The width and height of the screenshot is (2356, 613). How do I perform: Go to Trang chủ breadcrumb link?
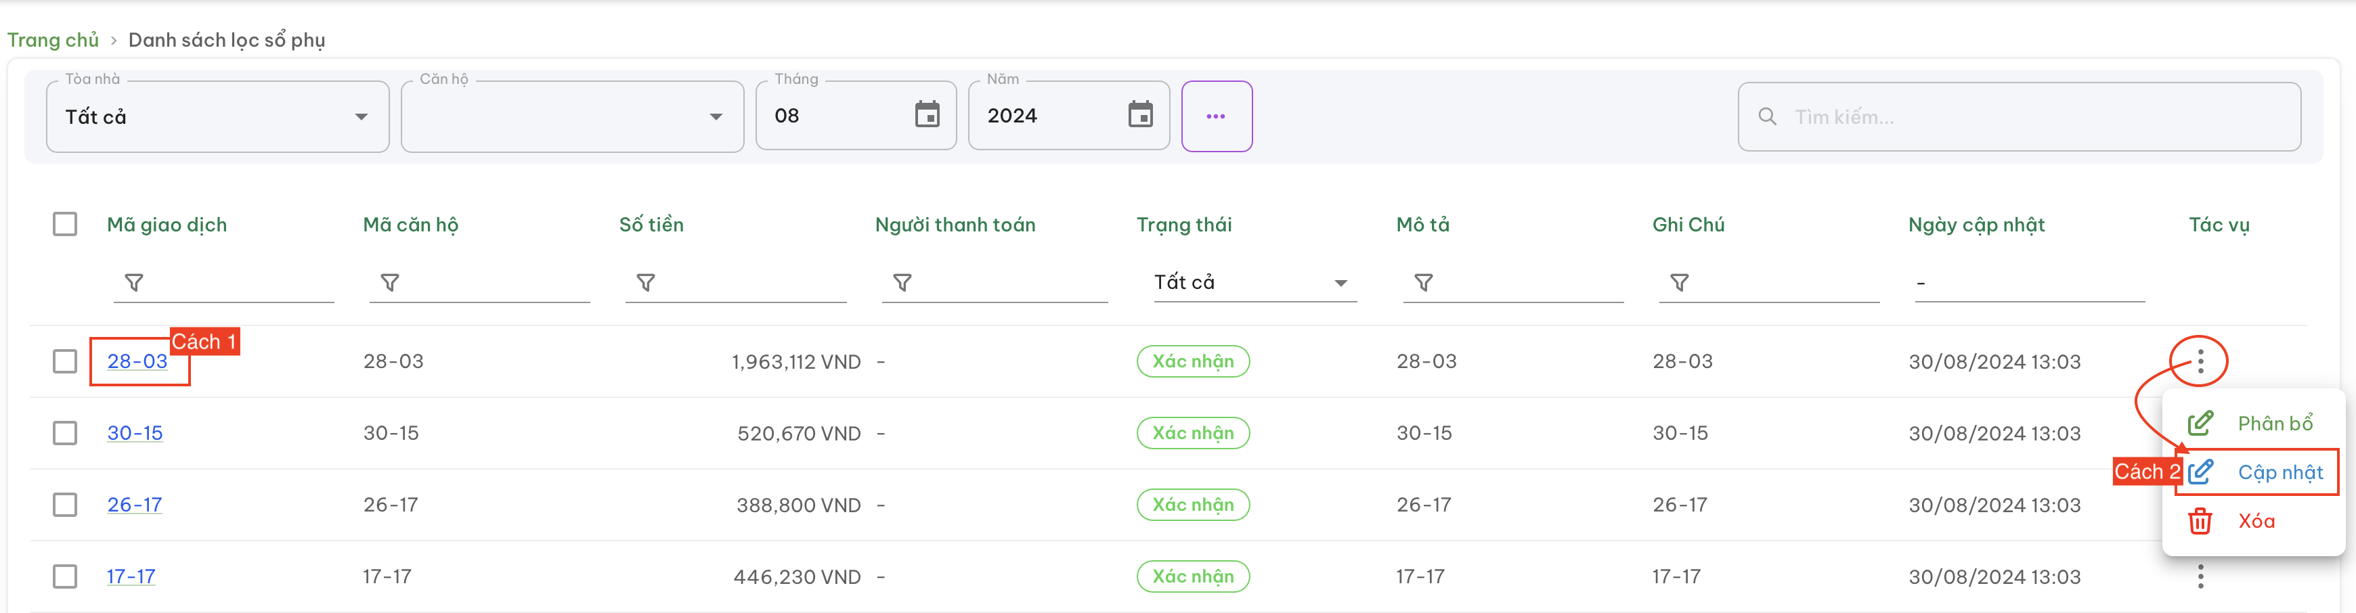(52, 40)
